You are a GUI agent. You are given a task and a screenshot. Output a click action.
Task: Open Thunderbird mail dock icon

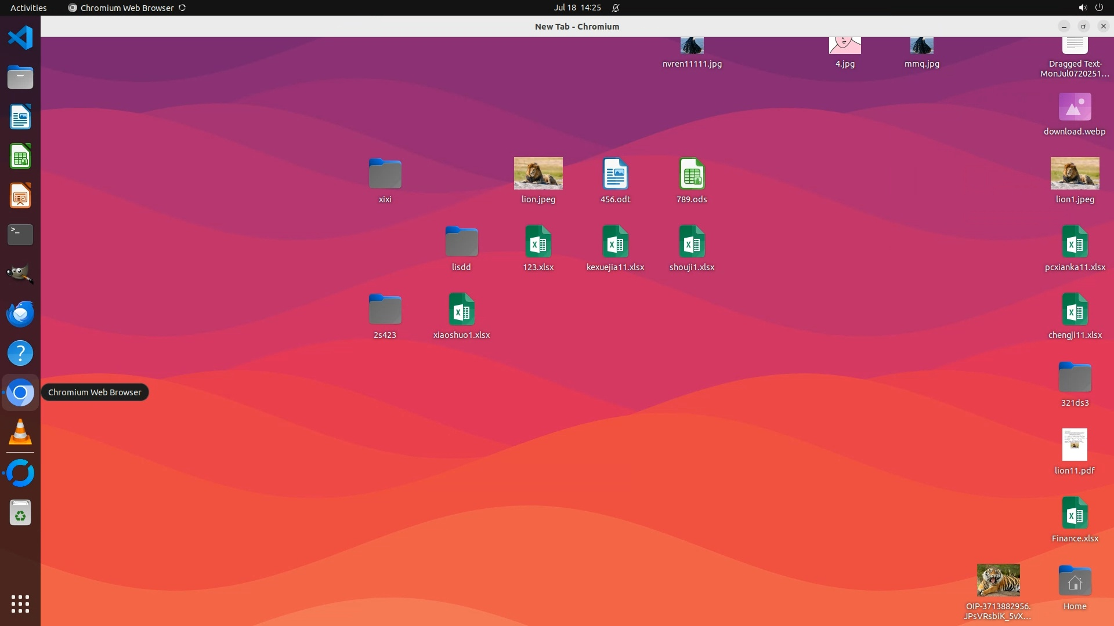coord(20,314)
